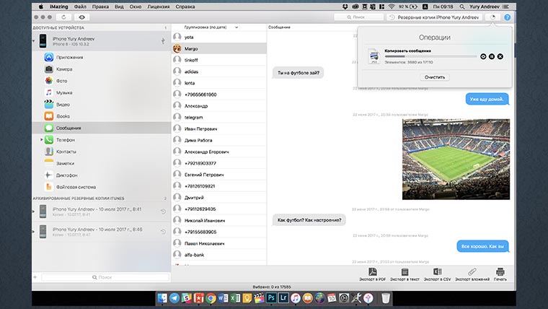
Task: Click the plus button below sidebar
Action: click(35, 277)
